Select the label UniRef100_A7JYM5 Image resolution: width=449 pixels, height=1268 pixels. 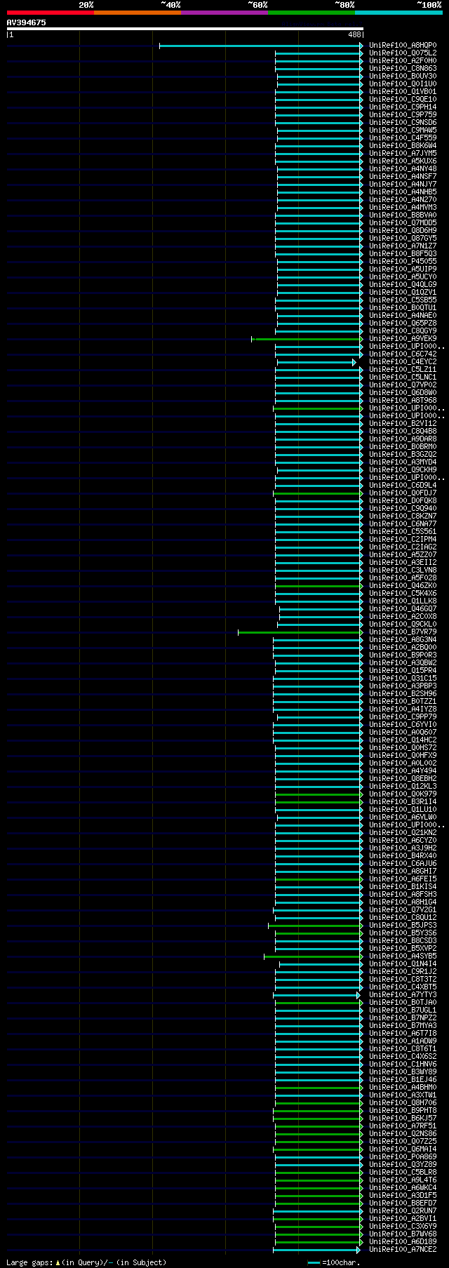pyautogui.click(x=403, y=154)
